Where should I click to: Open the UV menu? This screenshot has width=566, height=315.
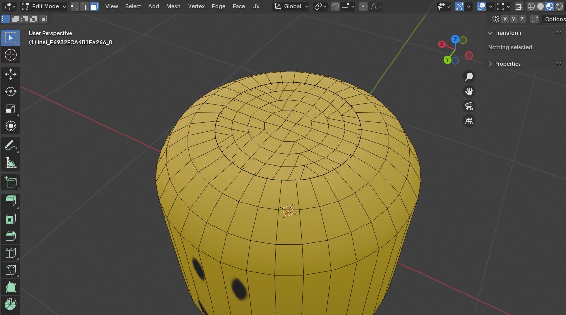(256, 6)
